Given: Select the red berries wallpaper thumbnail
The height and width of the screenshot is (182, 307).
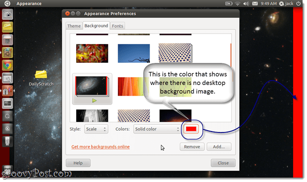Looking at the screenshot, I should (92, 53).
